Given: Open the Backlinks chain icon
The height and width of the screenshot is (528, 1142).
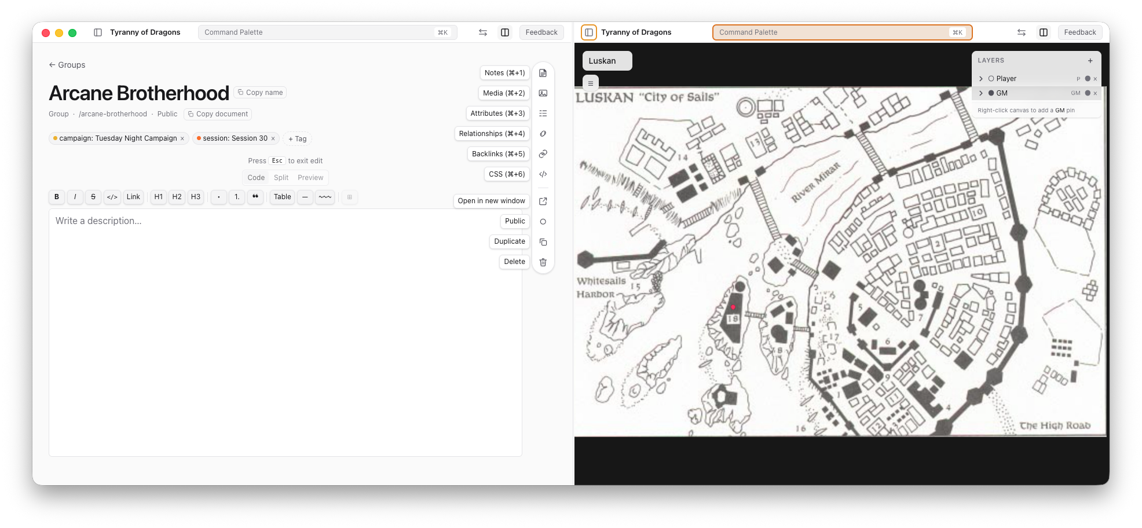Looking at the screenshot, I should click(x=543, y=154).
